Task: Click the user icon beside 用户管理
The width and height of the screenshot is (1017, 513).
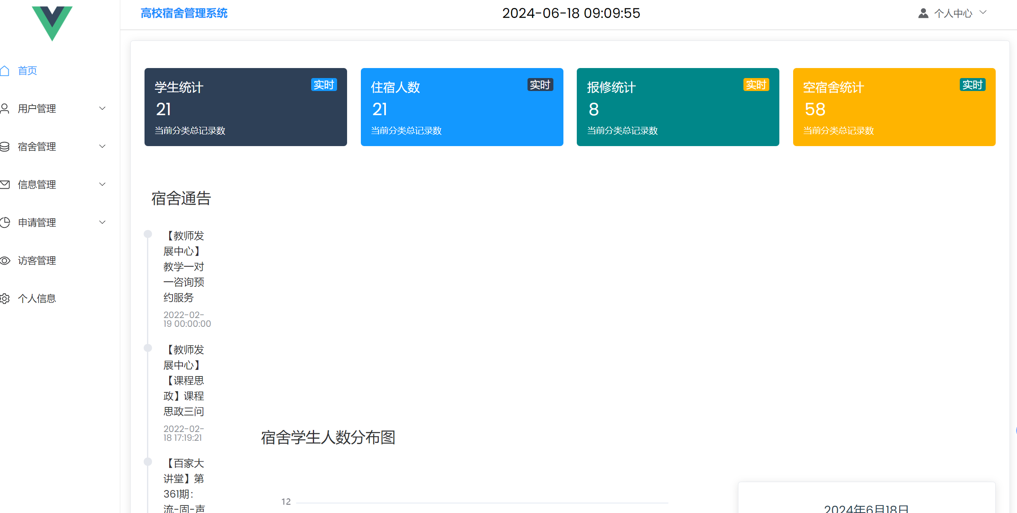Action: 6,109
